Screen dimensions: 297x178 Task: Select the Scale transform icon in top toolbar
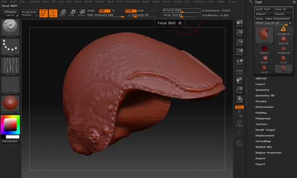click(72, 13)
